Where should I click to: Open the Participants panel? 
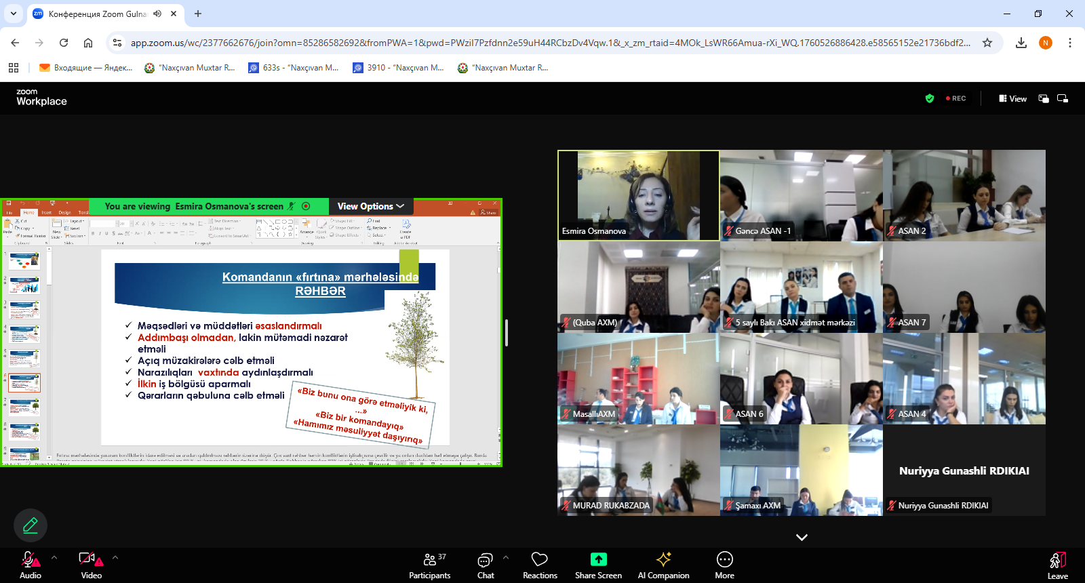coord(429,565)
